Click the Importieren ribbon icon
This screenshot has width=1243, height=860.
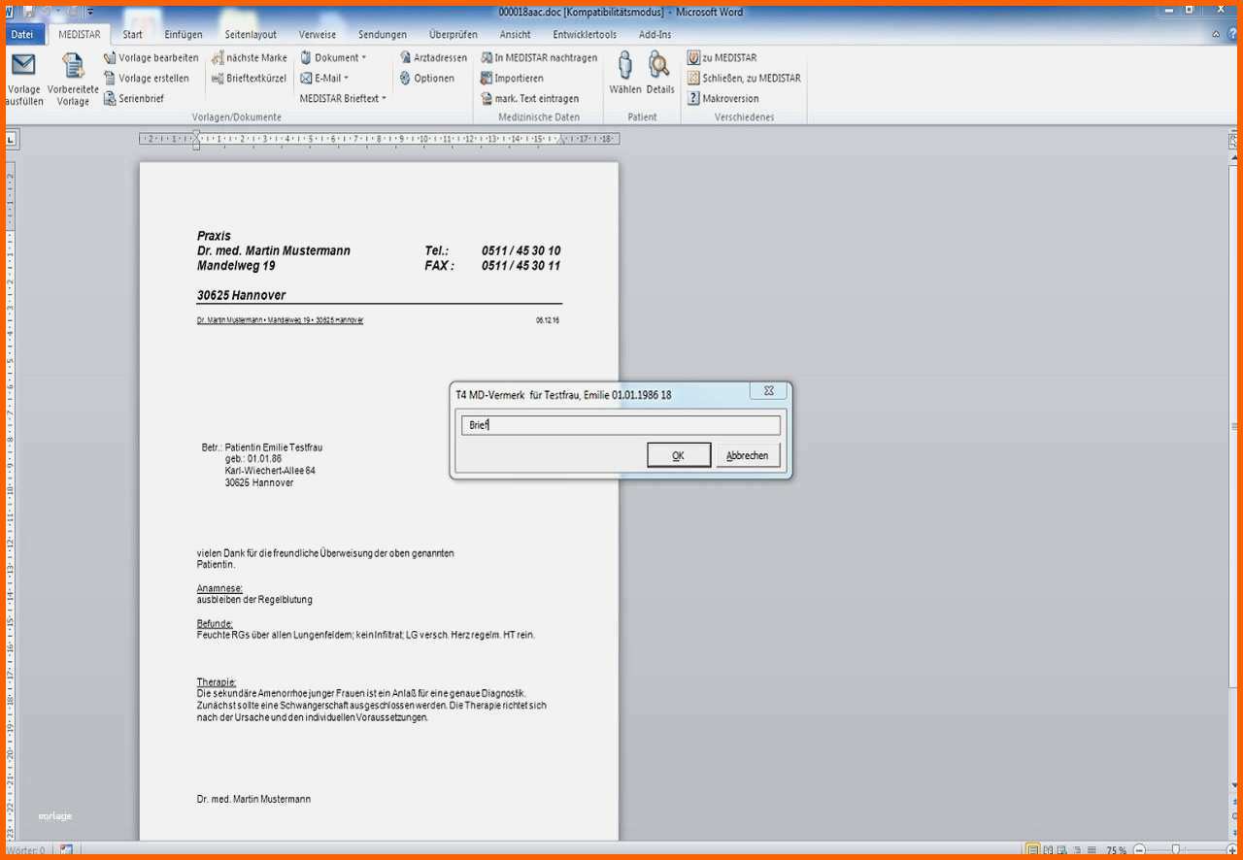pos(487,79)
